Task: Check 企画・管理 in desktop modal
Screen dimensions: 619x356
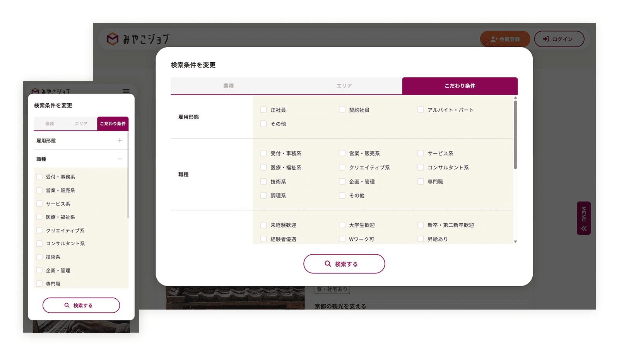Action: (342, 181)
